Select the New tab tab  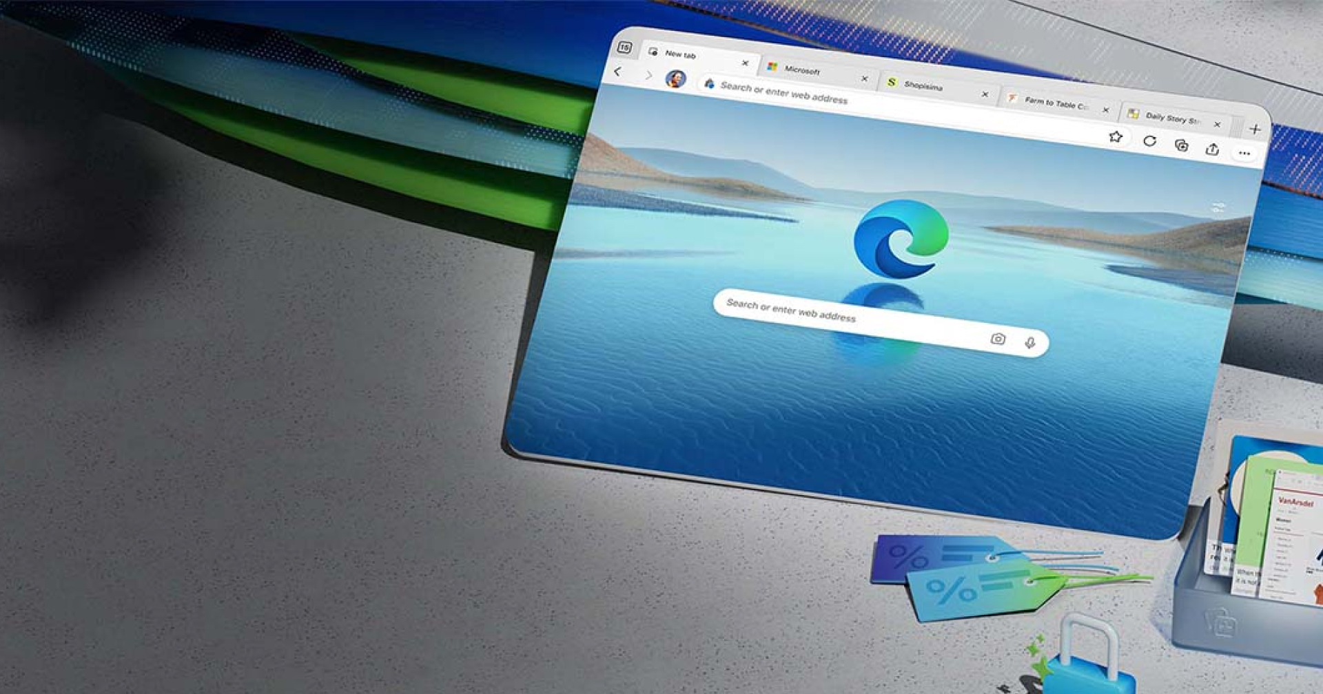tap(698, 56)
